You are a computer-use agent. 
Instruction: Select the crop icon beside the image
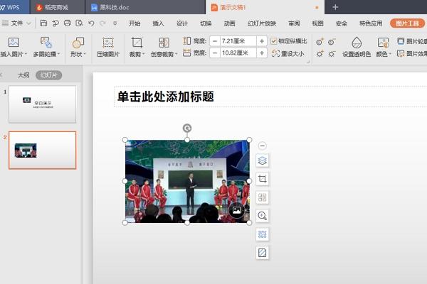[x=263, y=179]
